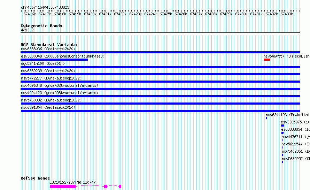Open nsv6391804 (Sedlazeck2020) label
Screen dimensions: 310x190
click(48, 107)
